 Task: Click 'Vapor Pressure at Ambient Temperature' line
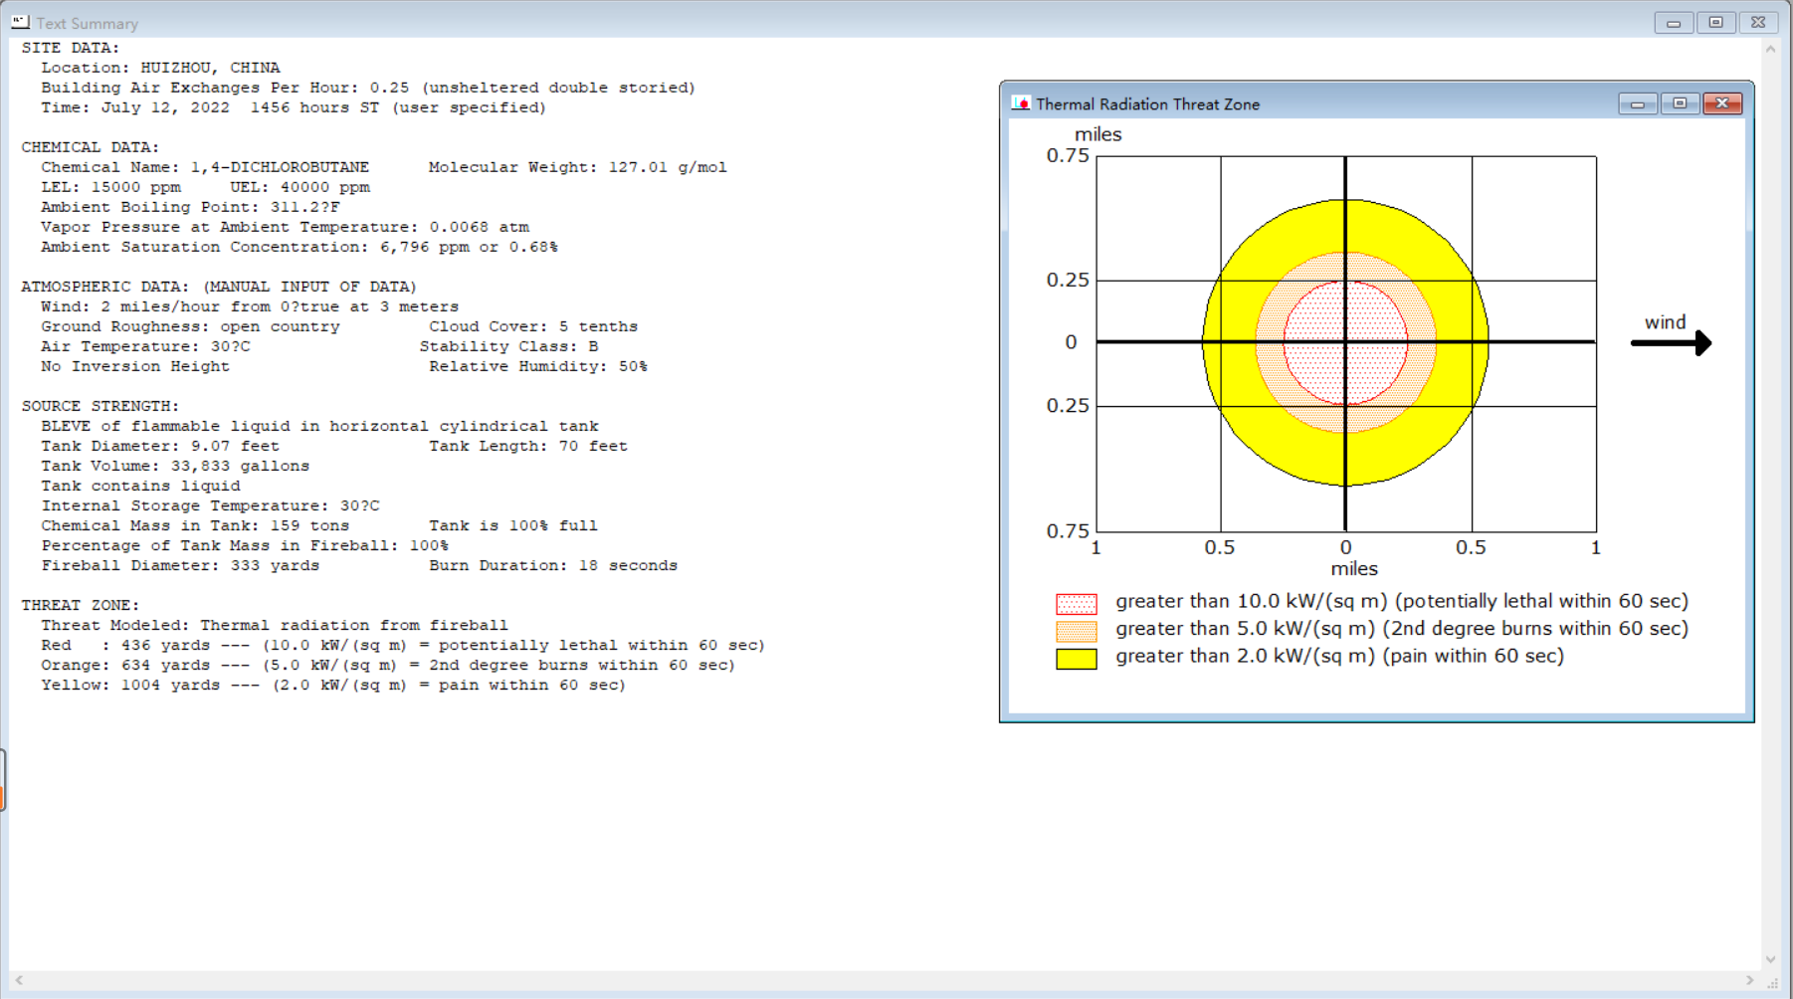(285, 227)
